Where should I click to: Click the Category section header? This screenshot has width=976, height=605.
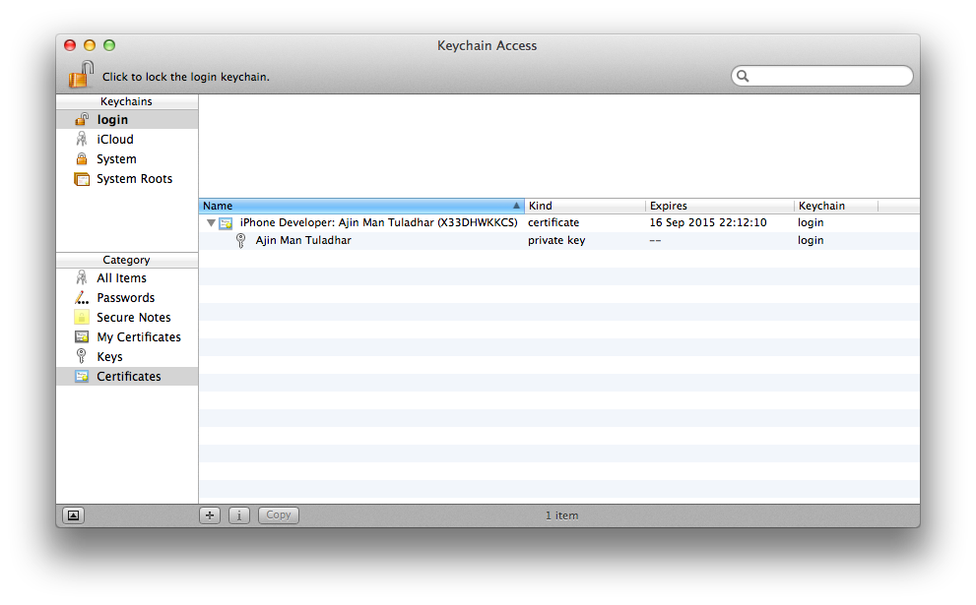127,260
